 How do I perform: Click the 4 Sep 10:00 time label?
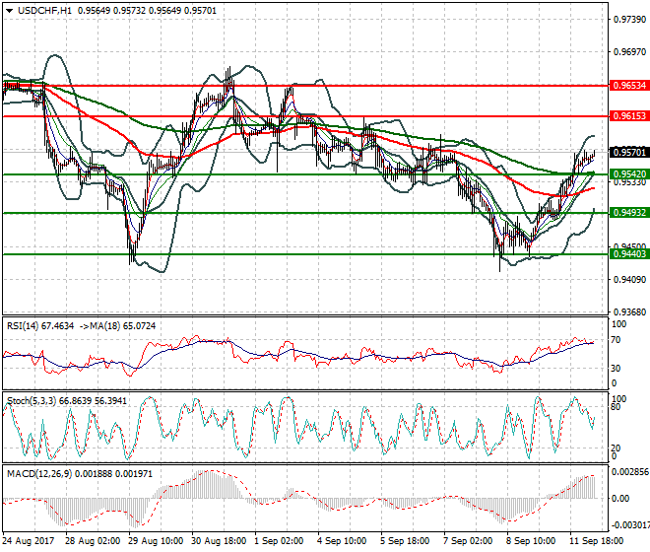tap(342, 541)
